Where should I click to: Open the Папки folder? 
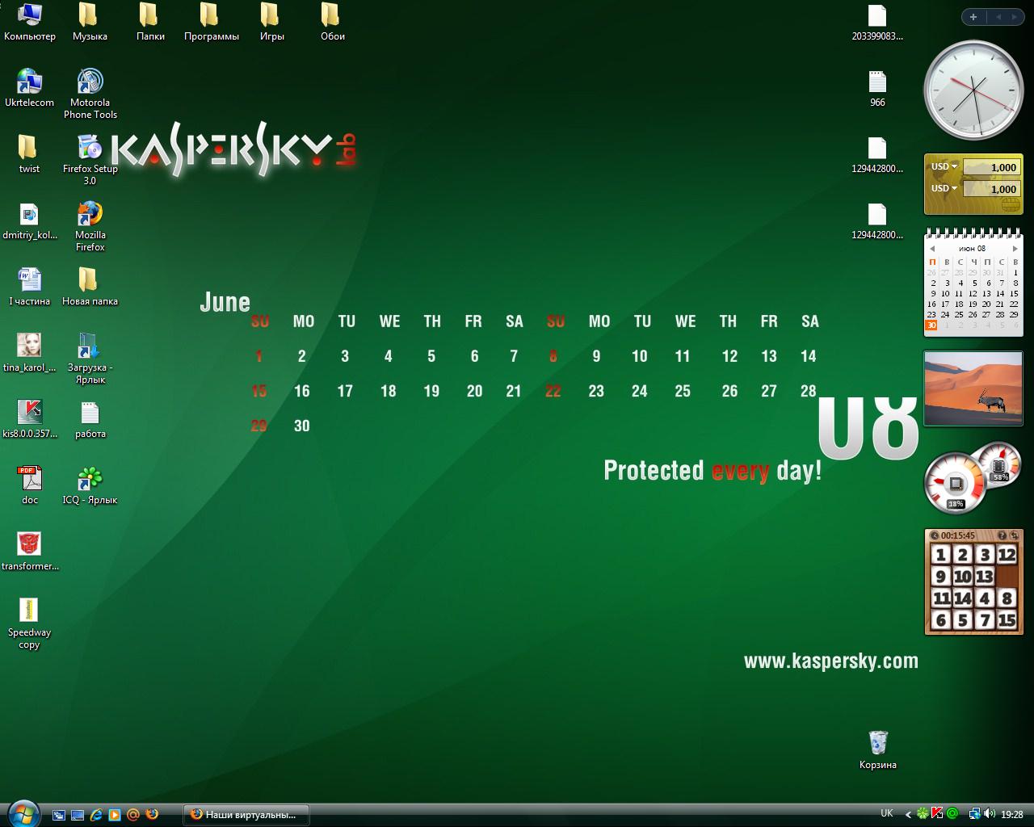(x=150, y=22)
